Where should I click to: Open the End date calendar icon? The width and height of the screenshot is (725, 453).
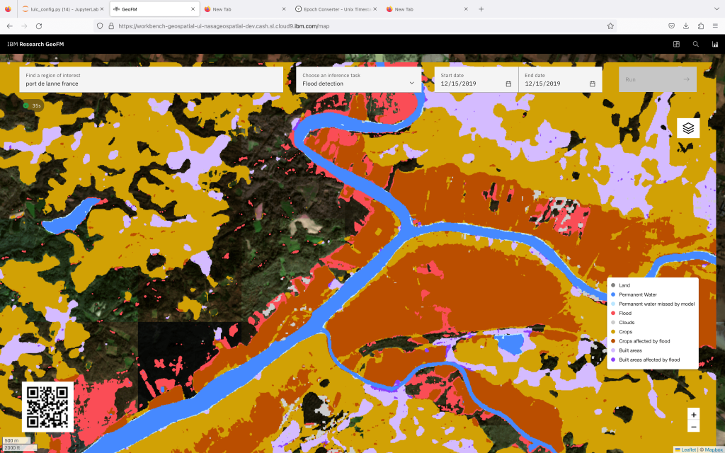(x=593, y=84)
